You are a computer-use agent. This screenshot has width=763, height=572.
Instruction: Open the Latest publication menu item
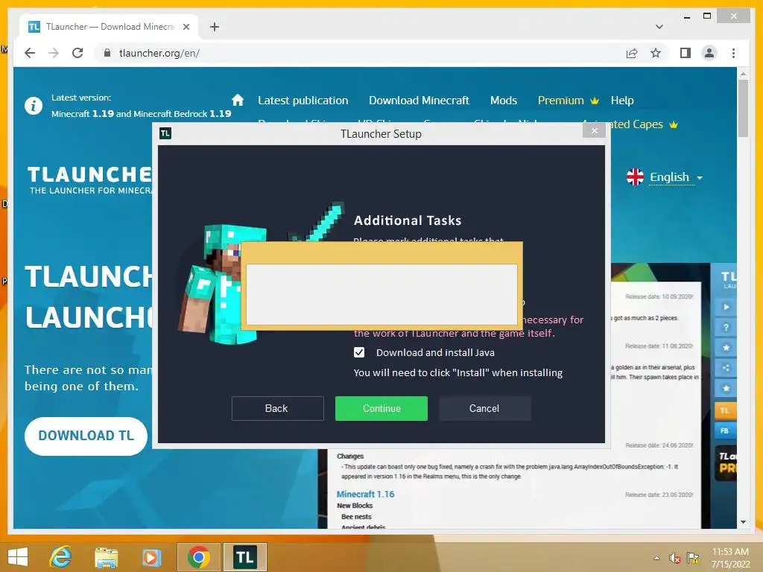[303, 101]
